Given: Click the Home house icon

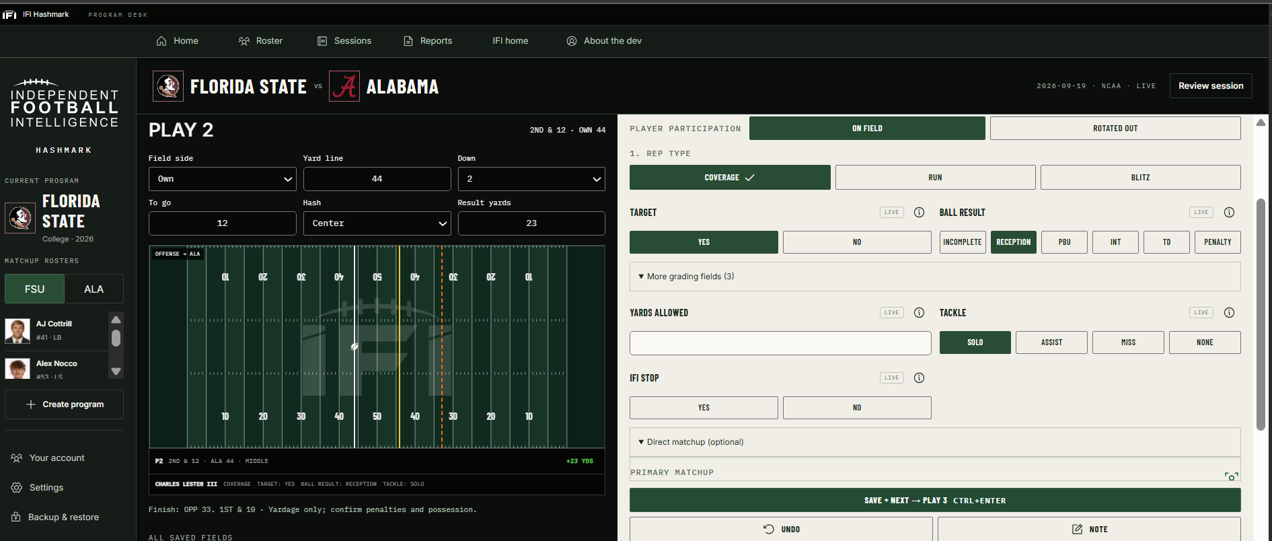Looking at the screenshot, I should [x=161, y=41].
